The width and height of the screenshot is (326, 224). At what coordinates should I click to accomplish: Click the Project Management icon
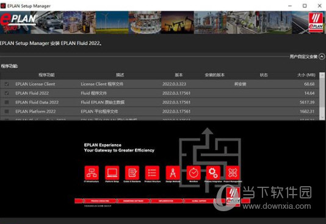click(x=233, y=173)
